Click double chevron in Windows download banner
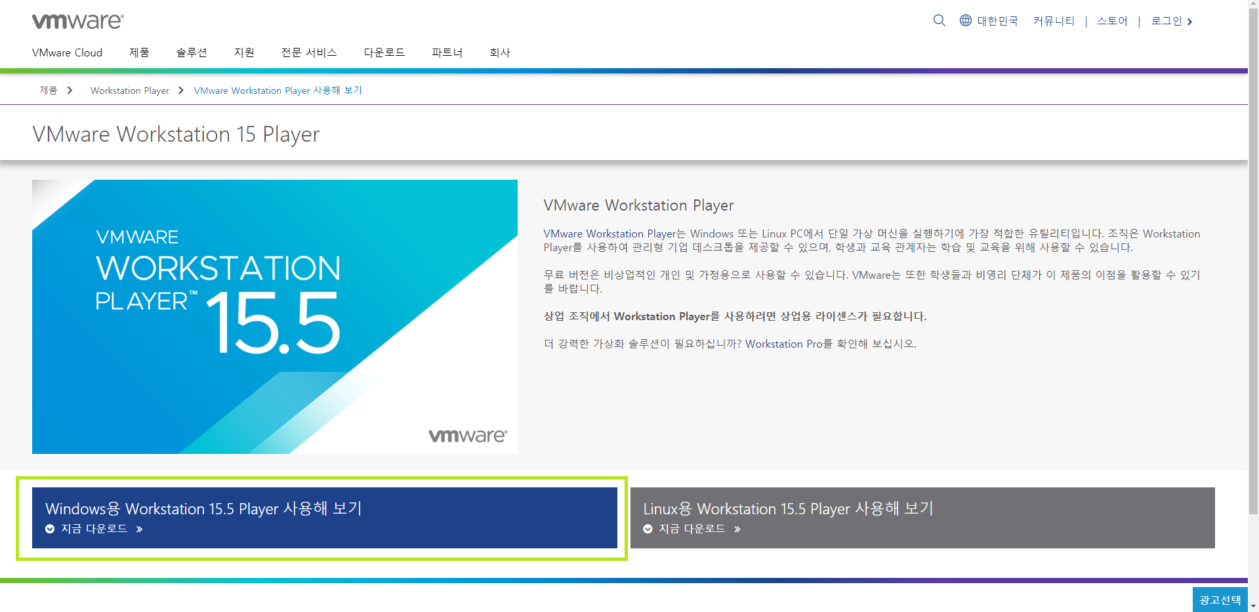The image size is (1259, 612). (139, 529)
